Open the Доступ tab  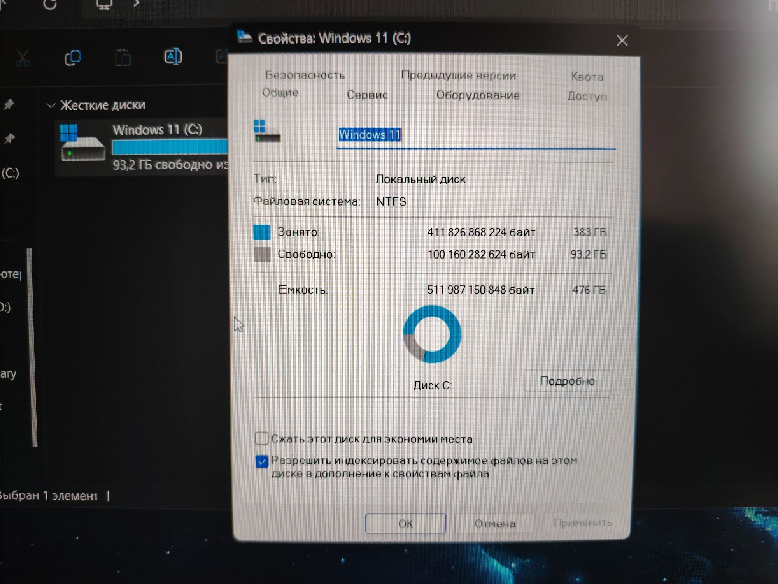(x=587, y=96)
